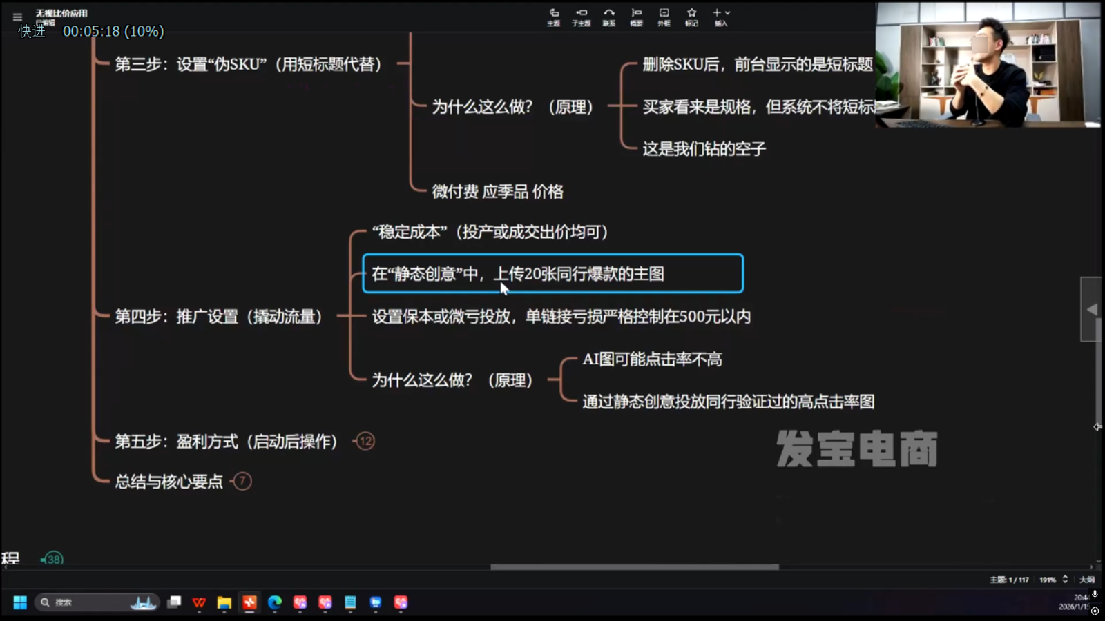Open the 标记 (Marker) star icon
The width and height of the screenshot is (1105, 621).
pos(691,17)
